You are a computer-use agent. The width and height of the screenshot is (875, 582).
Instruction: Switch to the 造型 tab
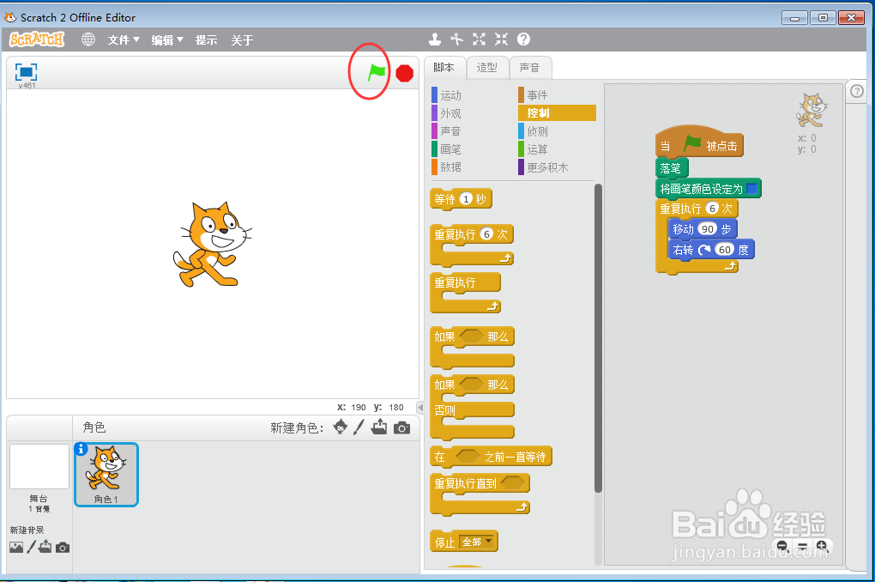pos(487,68)
